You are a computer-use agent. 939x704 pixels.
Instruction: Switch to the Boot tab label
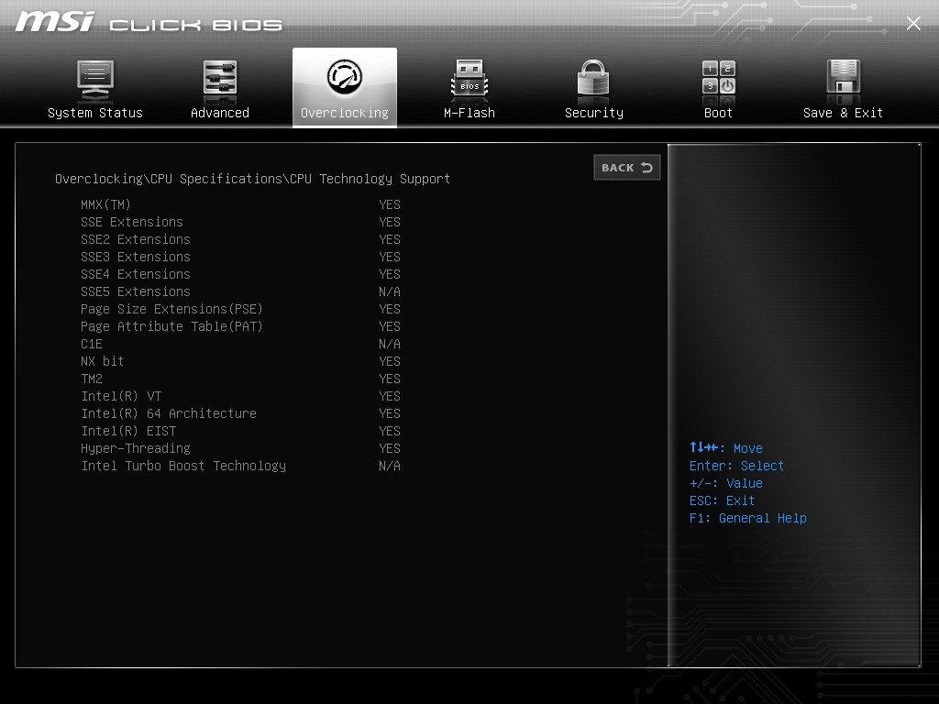coord(719,113)
